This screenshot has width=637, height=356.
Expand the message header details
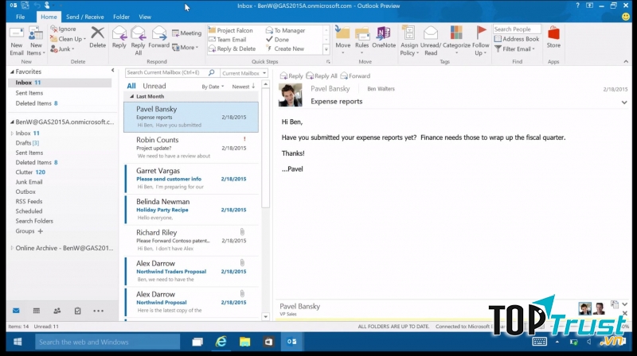(x=624, y=103)
